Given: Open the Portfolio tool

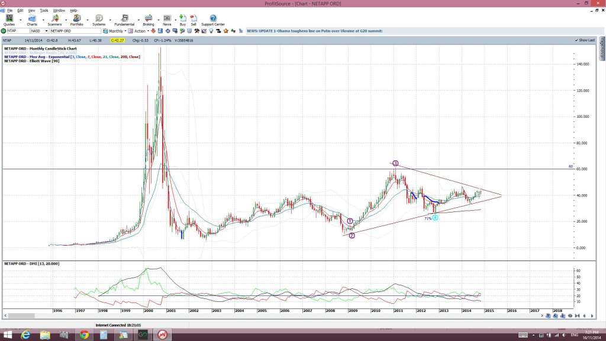Looking at the screenshot, I should (x=76, y=20).
